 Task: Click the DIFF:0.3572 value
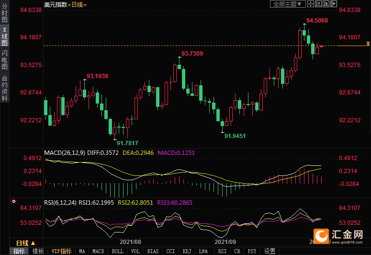coord(103,152)
